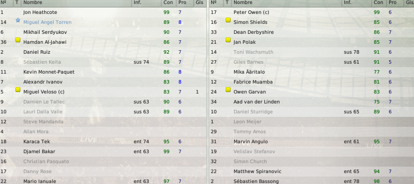414x184 pixels.
Task: Click the Gls header in left table
Action: (x=200, y=2)
